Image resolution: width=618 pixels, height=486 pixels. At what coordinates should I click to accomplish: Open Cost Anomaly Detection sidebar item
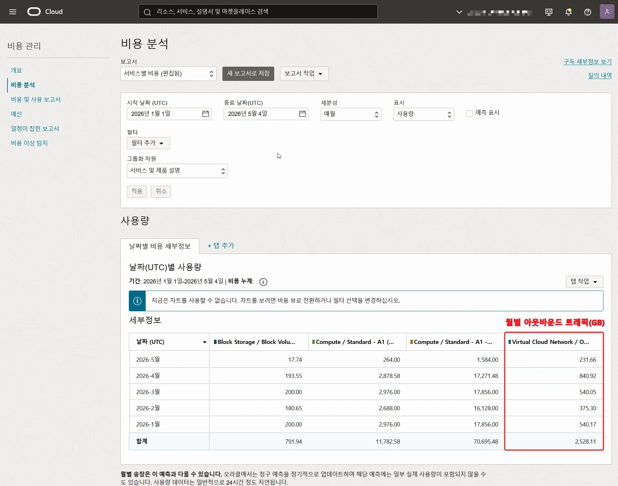29,143
